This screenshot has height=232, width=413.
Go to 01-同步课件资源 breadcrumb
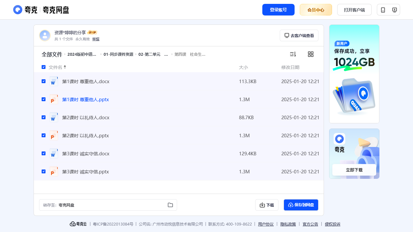(x=118, y=54)
